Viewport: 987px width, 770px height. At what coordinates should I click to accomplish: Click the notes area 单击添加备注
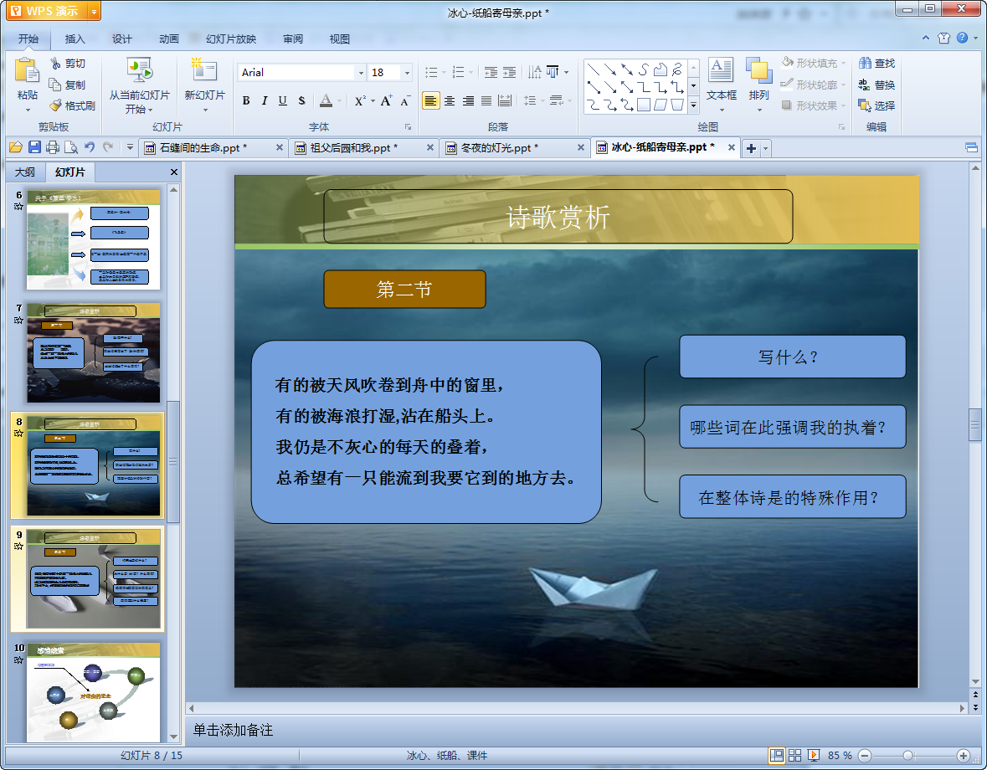[x=233, y=731]
